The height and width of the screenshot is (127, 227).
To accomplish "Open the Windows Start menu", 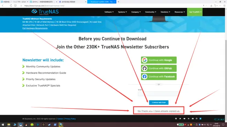I will click(3, 125).
